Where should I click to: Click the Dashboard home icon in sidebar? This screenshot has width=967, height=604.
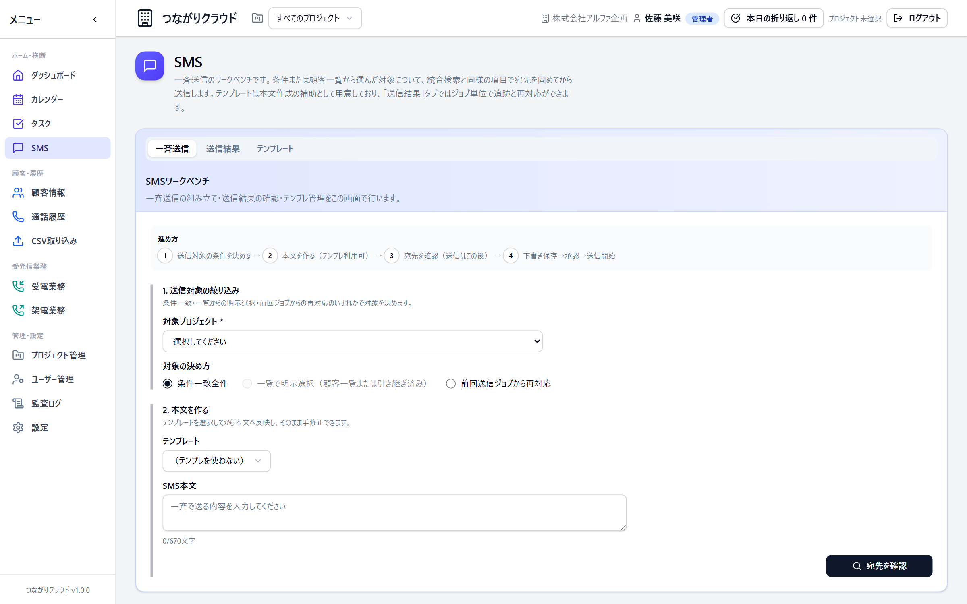coord(18,75)
